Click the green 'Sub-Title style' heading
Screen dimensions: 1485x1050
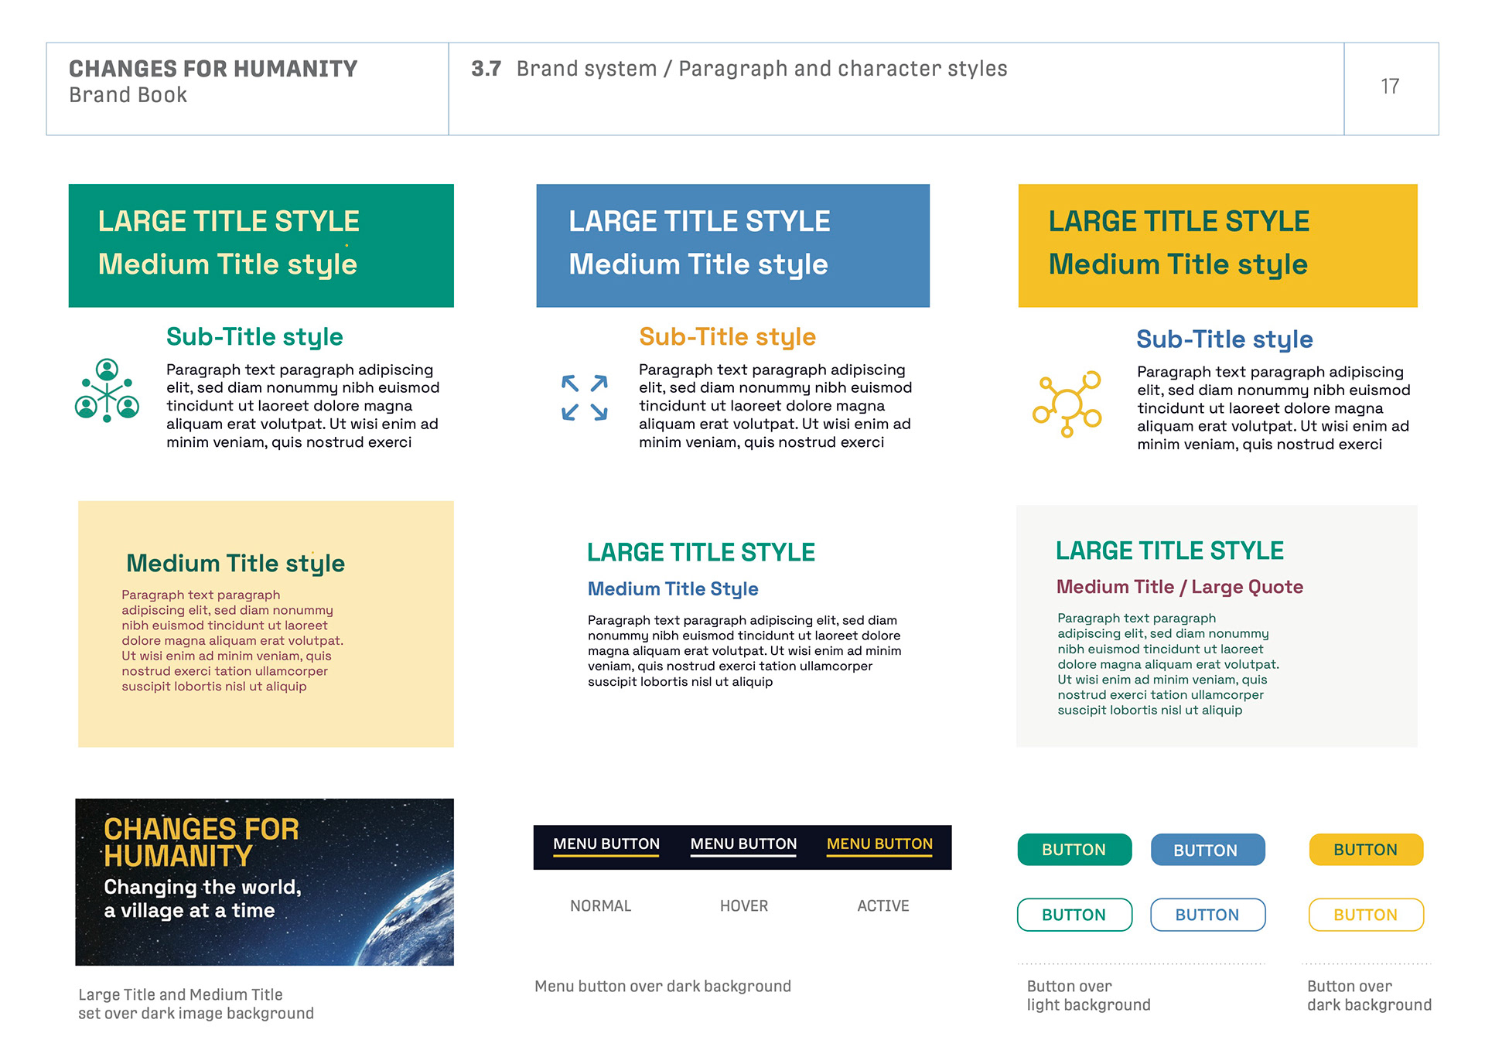pyautogui.click(x=254, y=338)
